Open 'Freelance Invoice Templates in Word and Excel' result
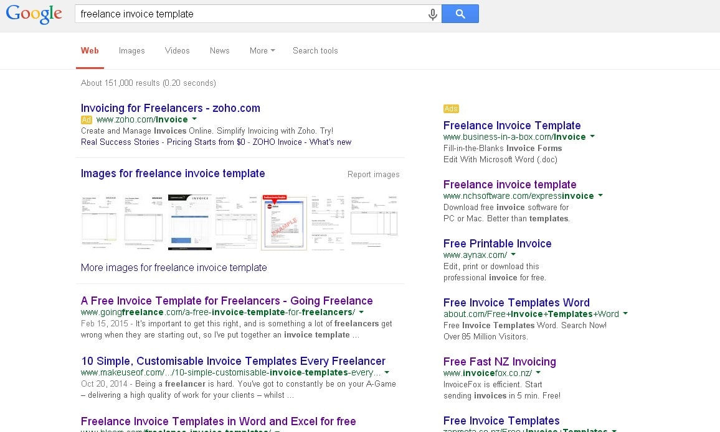 (218, 421)
